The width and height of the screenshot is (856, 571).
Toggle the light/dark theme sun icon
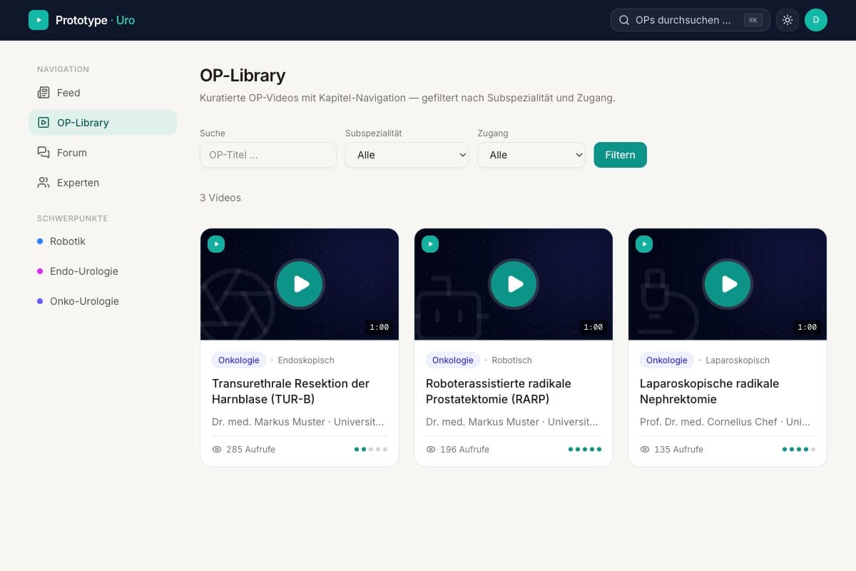(x=788, y=20)
